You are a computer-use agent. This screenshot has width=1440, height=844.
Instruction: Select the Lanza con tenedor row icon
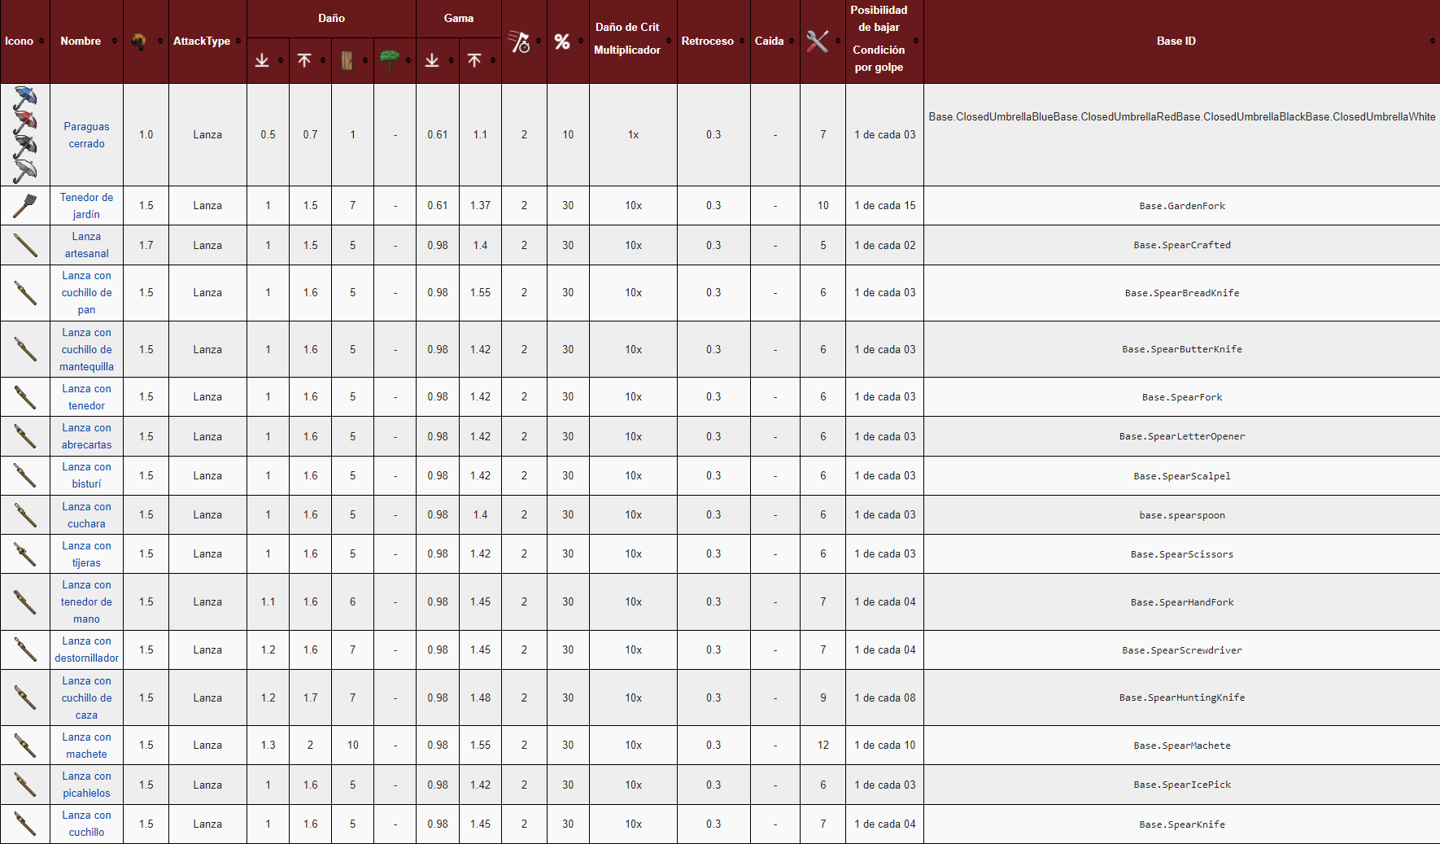pyautogui.click(x=25, y=397)
